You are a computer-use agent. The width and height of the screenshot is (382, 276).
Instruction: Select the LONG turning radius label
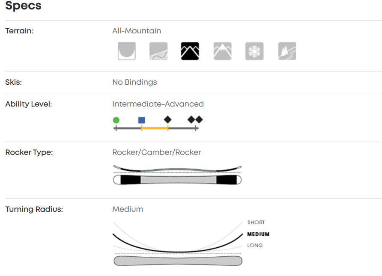(255, 245)
